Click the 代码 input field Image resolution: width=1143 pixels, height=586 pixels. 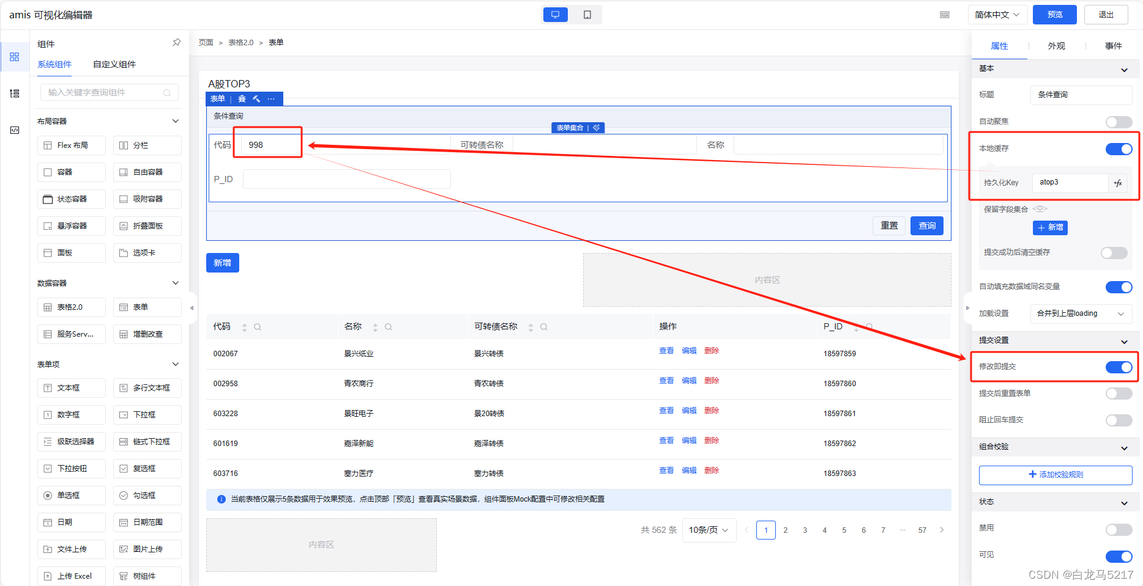[x=346, y=145]
